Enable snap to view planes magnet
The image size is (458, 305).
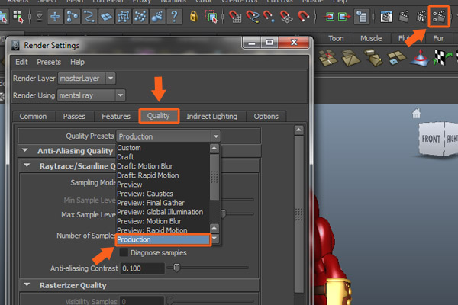[286, 17]
